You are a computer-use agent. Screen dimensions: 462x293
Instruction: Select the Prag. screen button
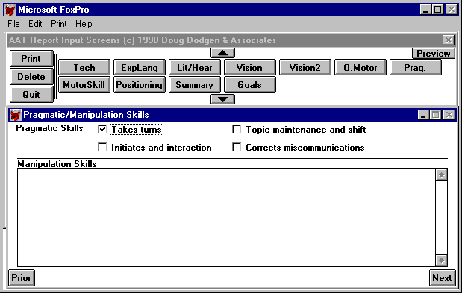(x=416, y=67)
